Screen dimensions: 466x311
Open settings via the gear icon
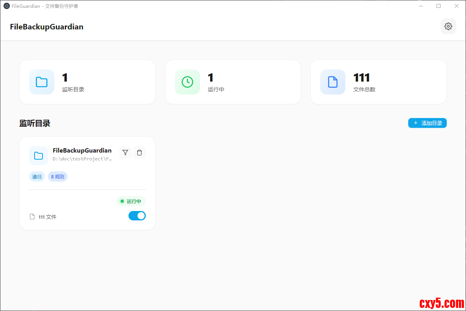(448, 26)
